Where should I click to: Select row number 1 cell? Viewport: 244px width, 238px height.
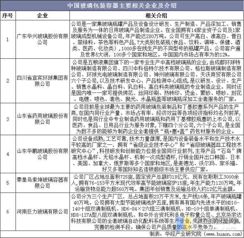(7, 39)
